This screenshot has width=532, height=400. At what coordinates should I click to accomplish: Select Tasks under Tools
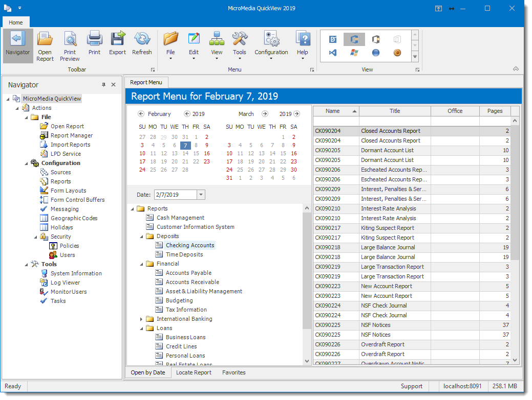click(58, 301)
